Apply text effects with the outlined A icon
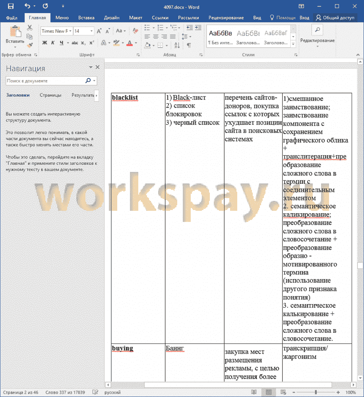 [104, 43]
